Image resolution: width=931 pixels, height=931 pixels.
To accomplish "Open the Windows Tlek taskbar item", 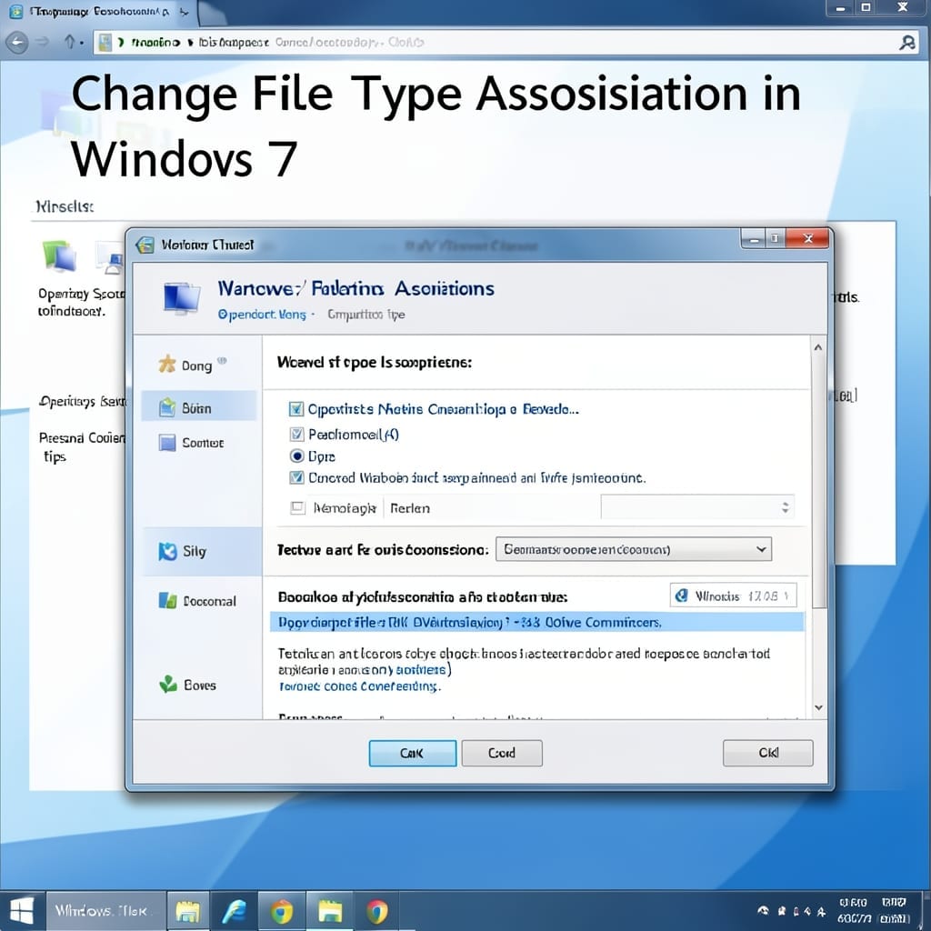I will point(105,911).
